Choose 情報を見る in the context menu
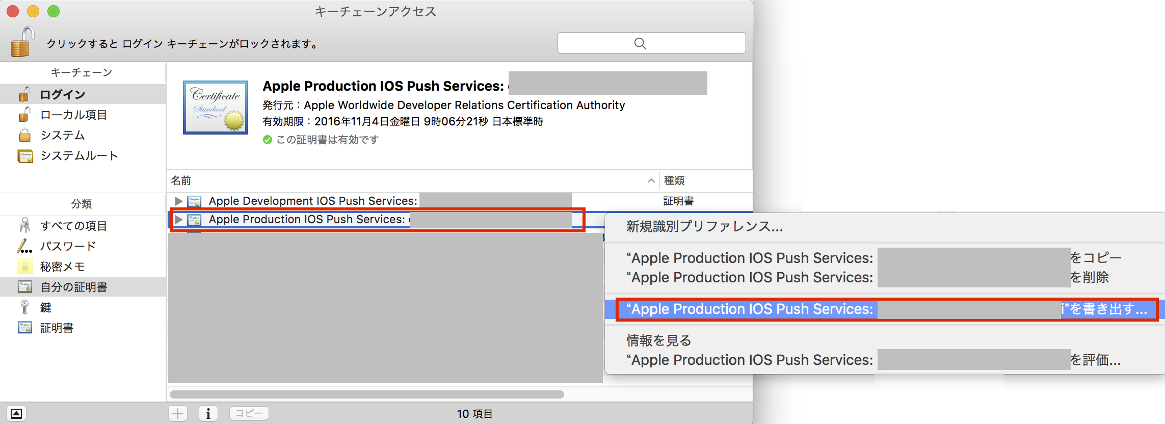 pos(658,340)
